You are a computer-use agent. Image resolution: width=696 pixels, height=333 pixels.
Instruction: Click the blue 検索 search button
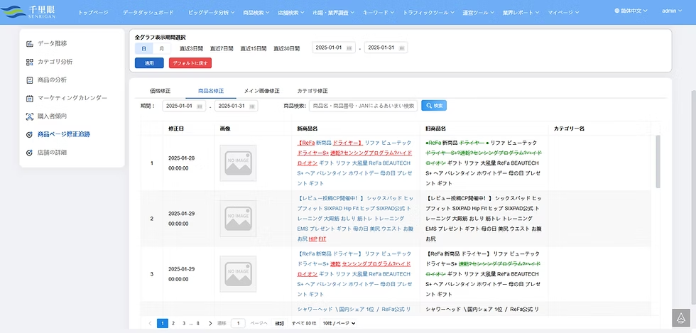tap(434, 106)
